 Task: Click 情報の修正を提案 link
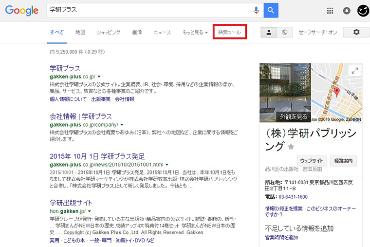(x=284, y=209)
